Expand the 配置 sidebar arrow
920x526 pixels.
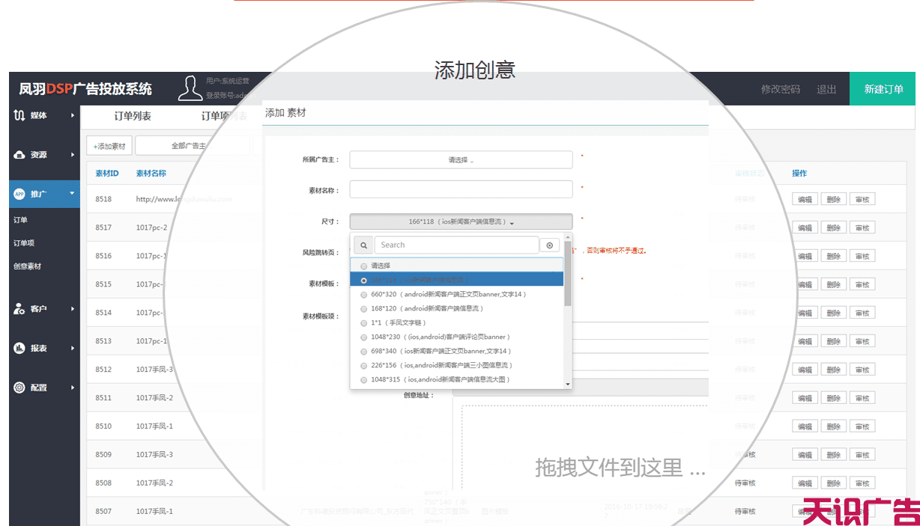click(x=73, y=388)
